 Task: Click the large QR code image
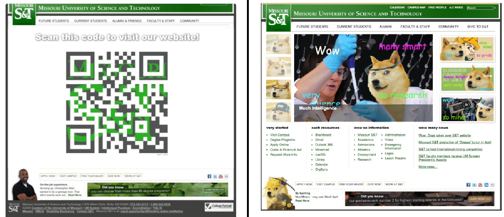(117, 102)
